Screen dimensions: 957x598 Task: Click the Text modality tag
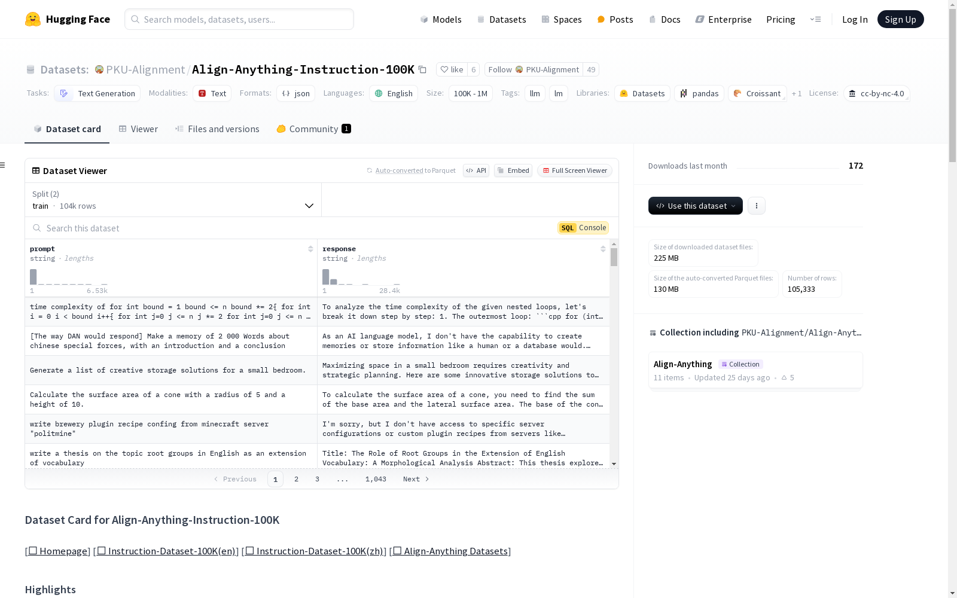point(212,93)
